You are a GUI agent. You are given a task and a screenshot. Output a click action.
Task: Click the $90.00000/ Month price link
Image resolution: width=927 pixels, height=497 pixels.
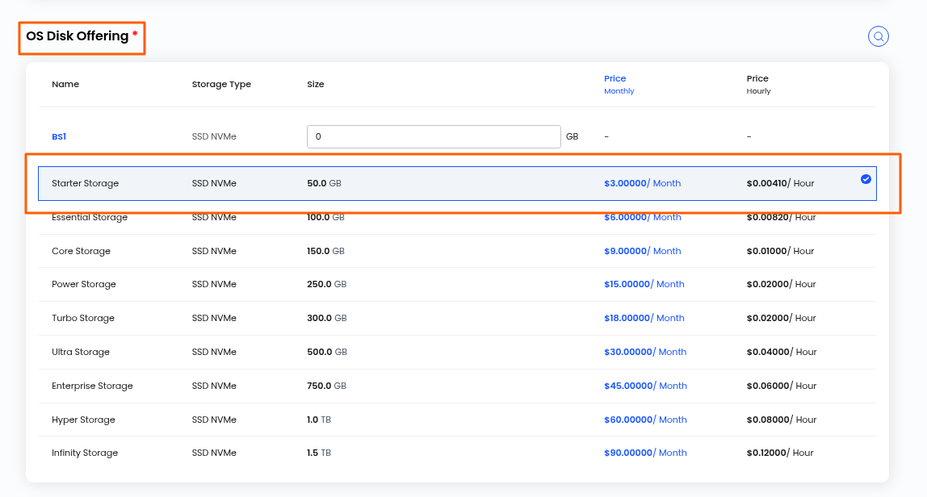(x=645, y=453)
